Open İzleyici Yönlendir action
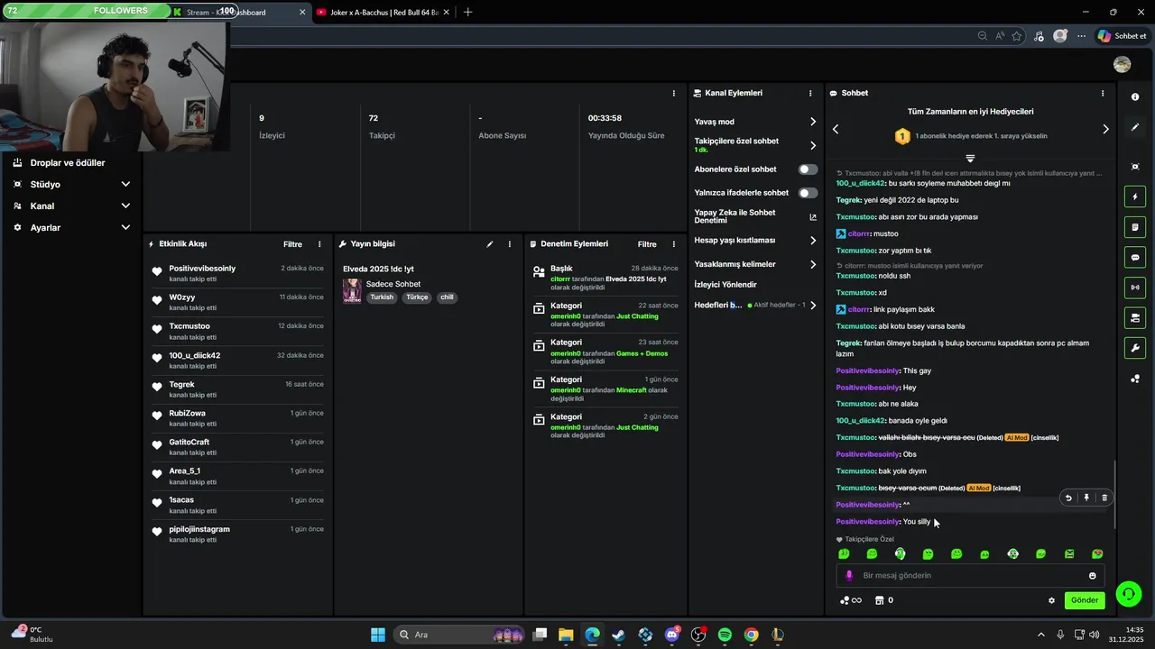This screenshot has width=1155, height=649. 725,285
